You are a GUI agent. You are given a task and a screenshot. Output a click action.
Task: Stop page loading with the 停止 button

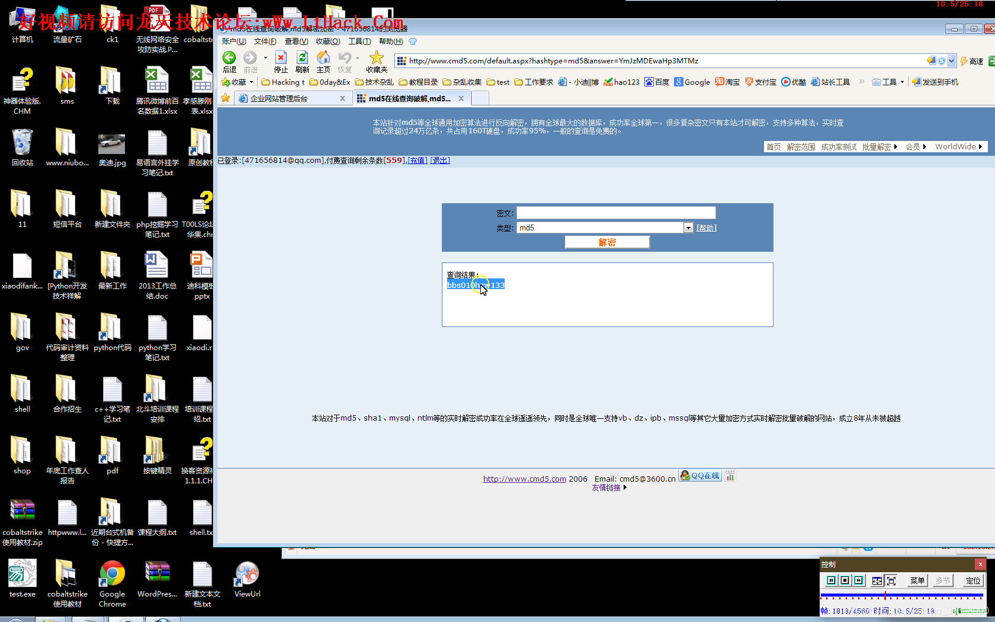(x=281, y=62)
